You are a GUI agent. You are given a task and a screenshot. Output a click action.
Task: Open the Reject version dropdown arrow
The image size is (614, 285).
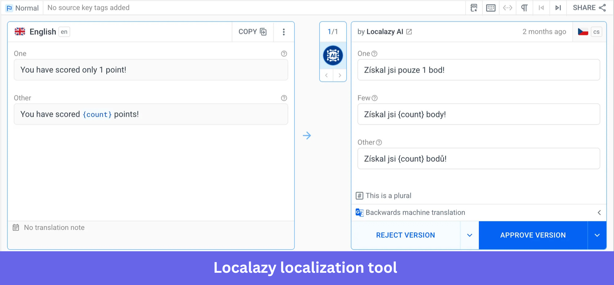[x=469, y=235]
